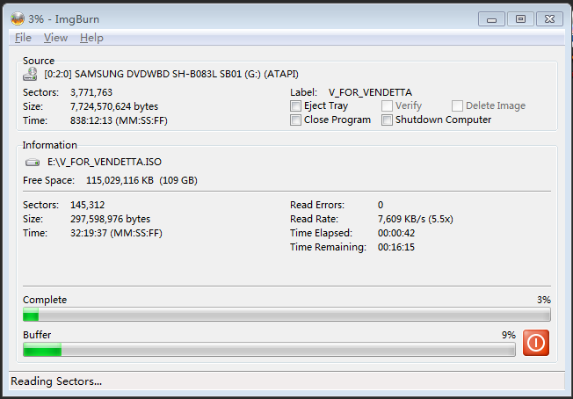The width and height of the screenshot is (573, 399).
Task: Click source size 7,724,570,624 bytes
Action: click(x=114, y=106)
